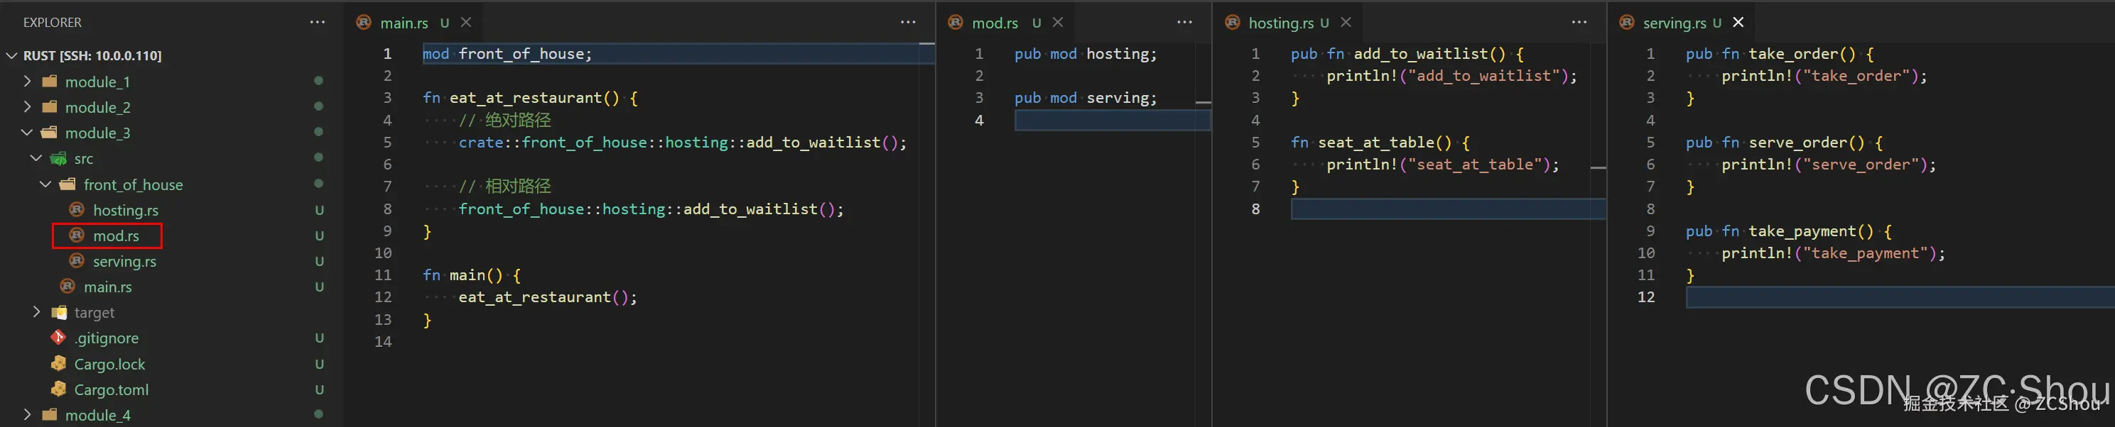Collapse the src folder
This screenshot has height=427, width=2115.
pyautogui.click(x=83, y=158)
